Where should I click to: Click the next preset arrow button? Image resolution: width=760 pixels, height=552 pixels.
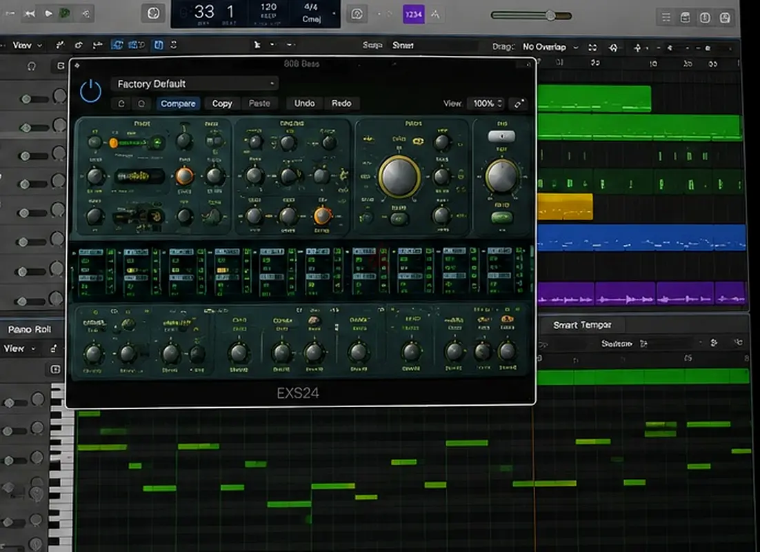[x=141, y=103]
